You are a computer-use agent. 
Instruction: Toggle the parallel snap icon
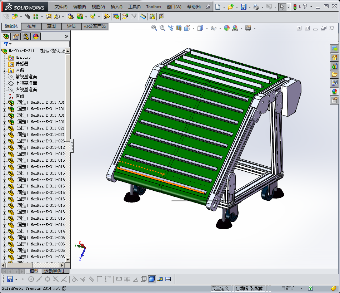point(91,279)
